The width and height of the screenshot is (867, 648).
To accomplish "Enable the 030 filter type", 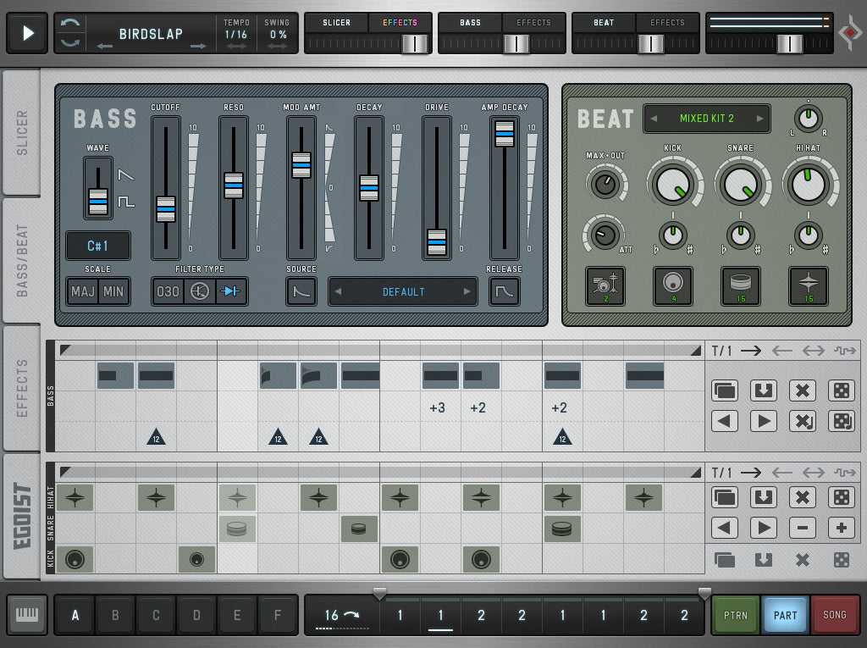I will 168,291.
